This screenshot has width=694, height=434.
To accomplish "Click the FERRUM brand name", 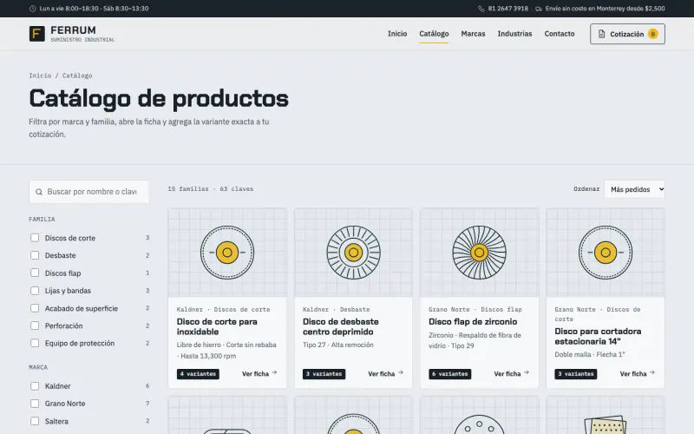I will point(73,30).
